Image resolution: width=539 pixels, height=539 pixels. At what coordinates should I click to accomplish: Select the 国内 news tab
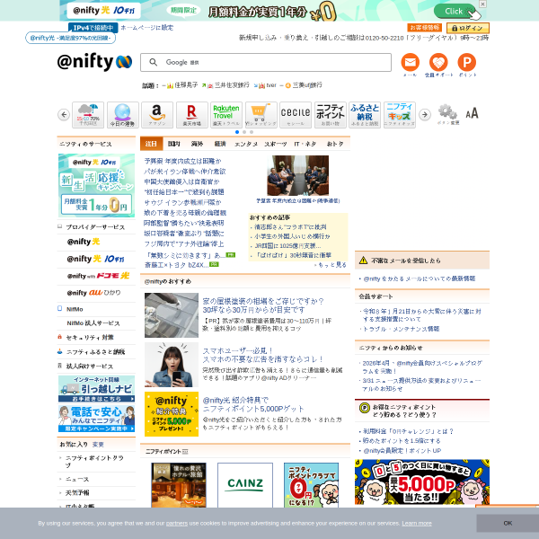173,144
